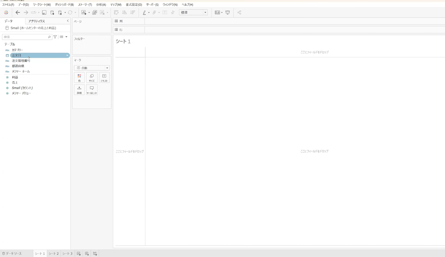The height and width of the screenshot is (257, 445).
Task: Switch to the アナリティクス tab
Action: [37, 21]
